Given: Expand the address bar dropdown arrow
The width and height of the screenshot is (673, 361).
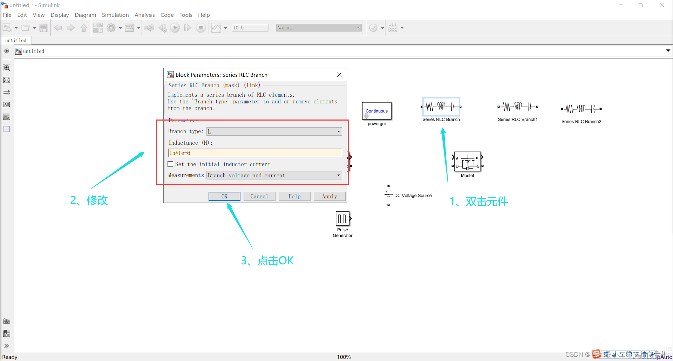Looking at the screenshot, I should [x=668, y=51].
